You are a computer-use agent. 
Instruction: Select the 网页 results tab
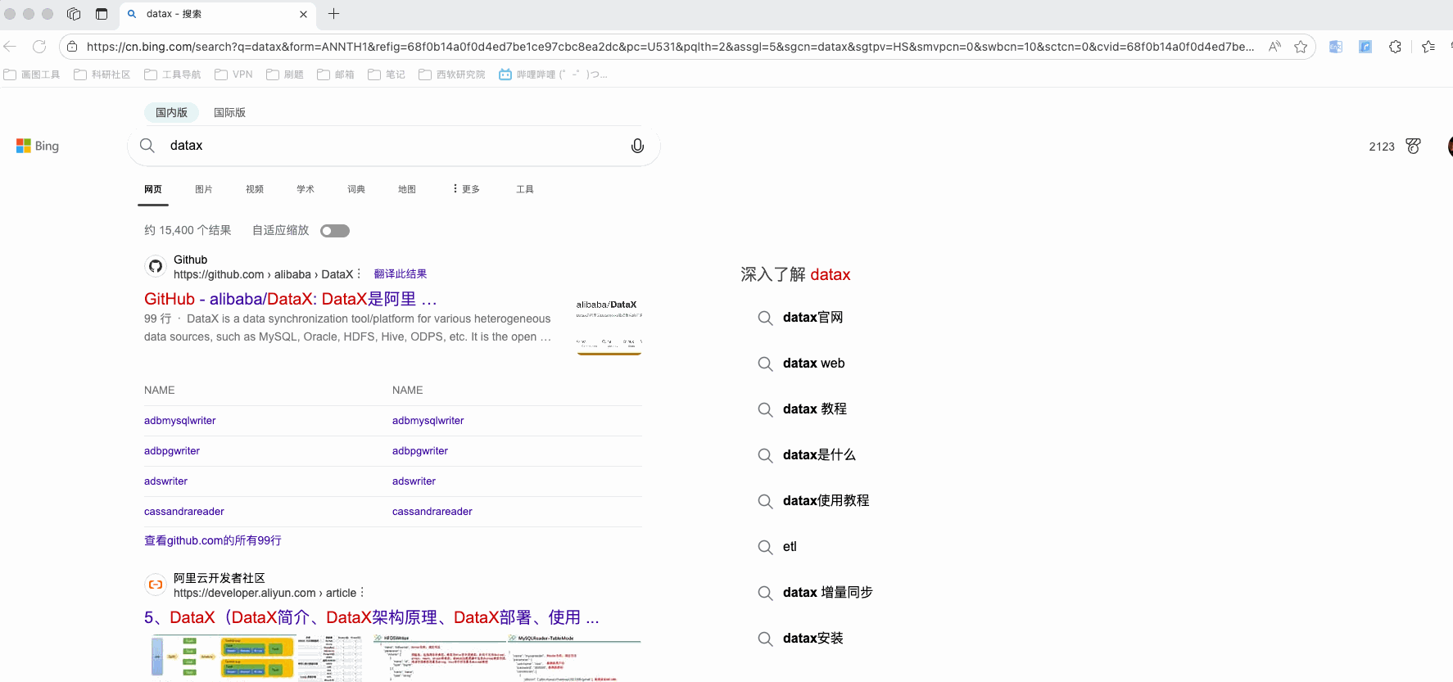[153, 189]
